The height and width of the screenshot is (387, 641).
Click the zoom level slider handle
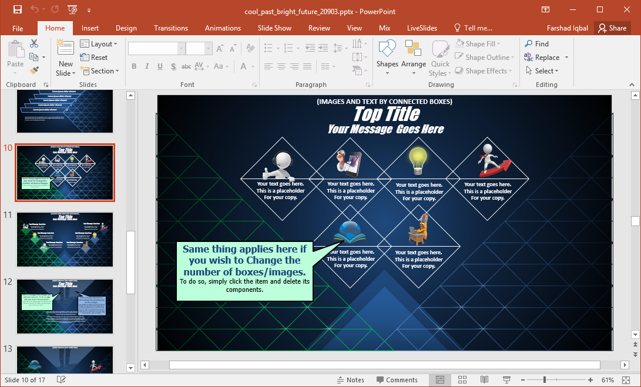coord(544,380)
